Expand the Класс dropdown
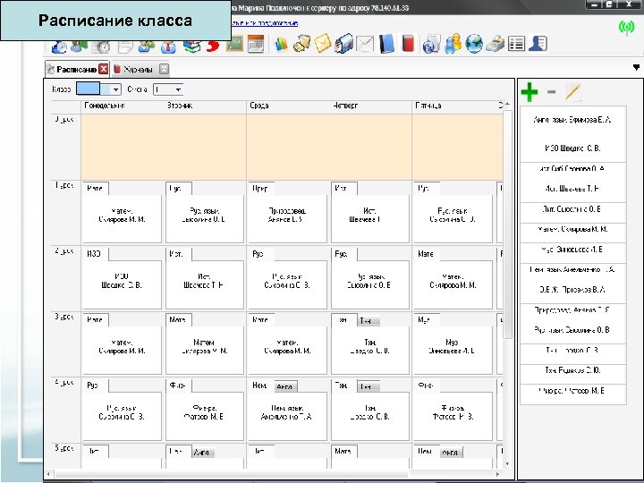Image resolution: width=644 pixels, height=483 pixels. [115, 89]
